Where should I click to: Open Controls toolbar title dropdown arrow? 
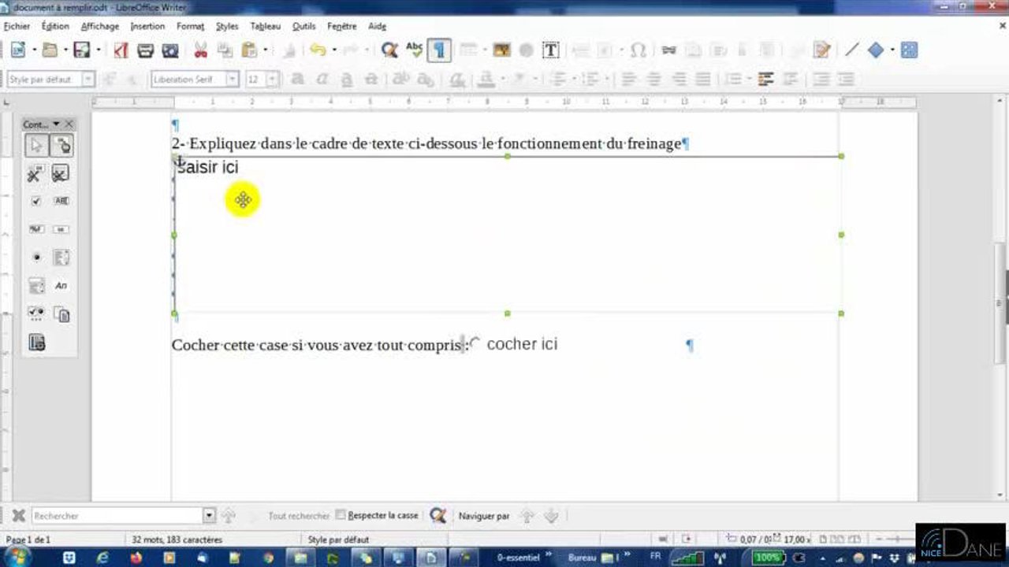coord(56,124)
